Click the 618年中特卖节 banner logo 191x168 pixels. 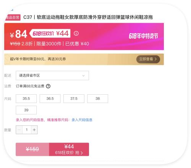[144, 36]
